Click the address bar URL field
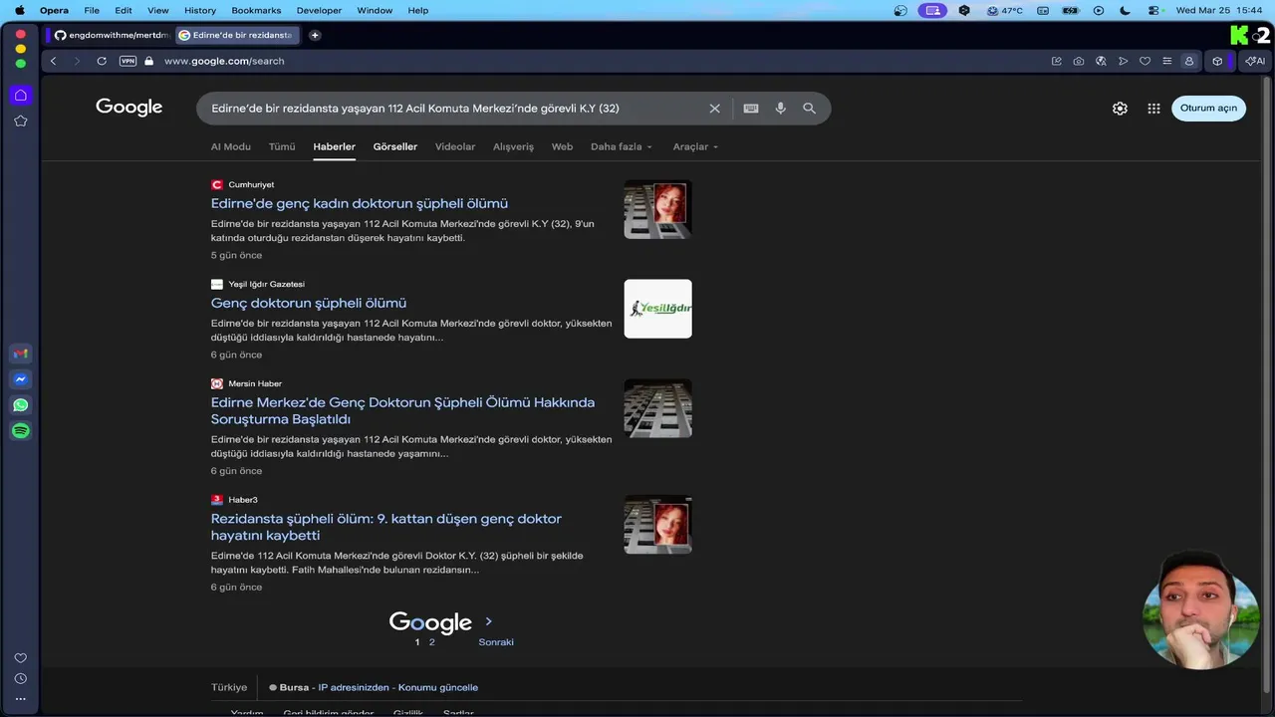 click(x=598, y=61)
